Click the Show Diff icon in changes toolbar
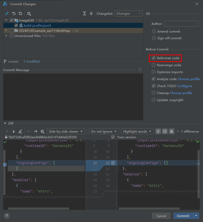Viewport: 203px width, 222px height. click(7, 13)
